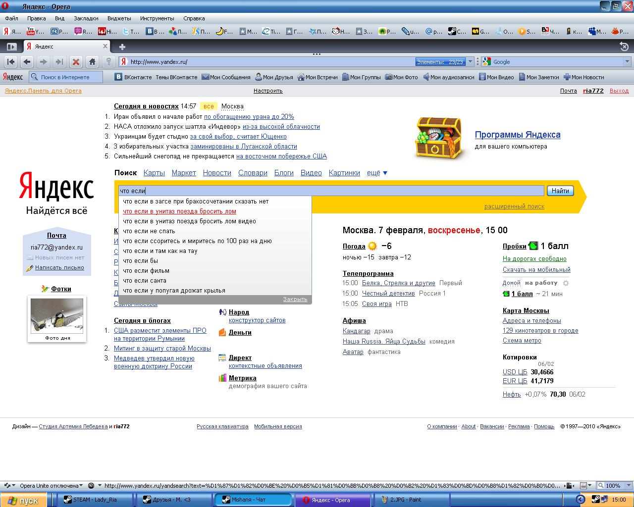Screen dimensions: 634x507
Task: Click the Мои Друзья person icon
Action: [x=259, y=77]
